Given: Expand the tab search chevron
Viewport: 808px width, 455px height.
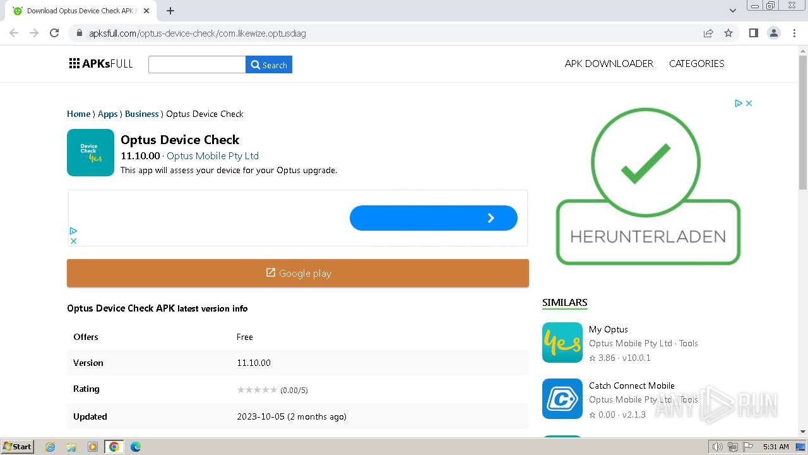Looking at the screenshot, I should click(x=733, y=11).
